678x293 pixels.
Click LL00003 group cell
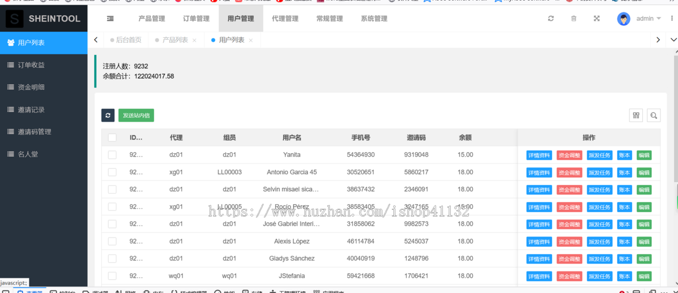coord(229,172)
